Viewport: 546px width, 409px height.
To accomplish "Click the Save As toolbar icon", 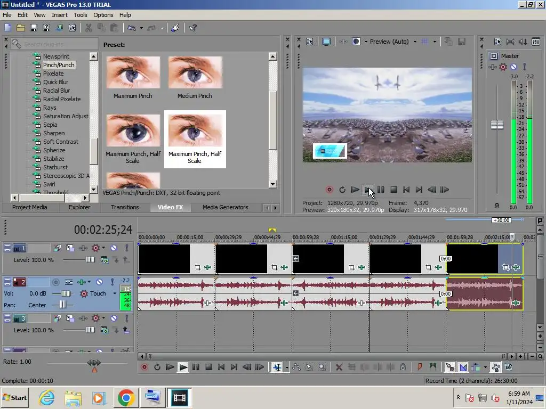I will pyautogui.click(x=46, y=28).
